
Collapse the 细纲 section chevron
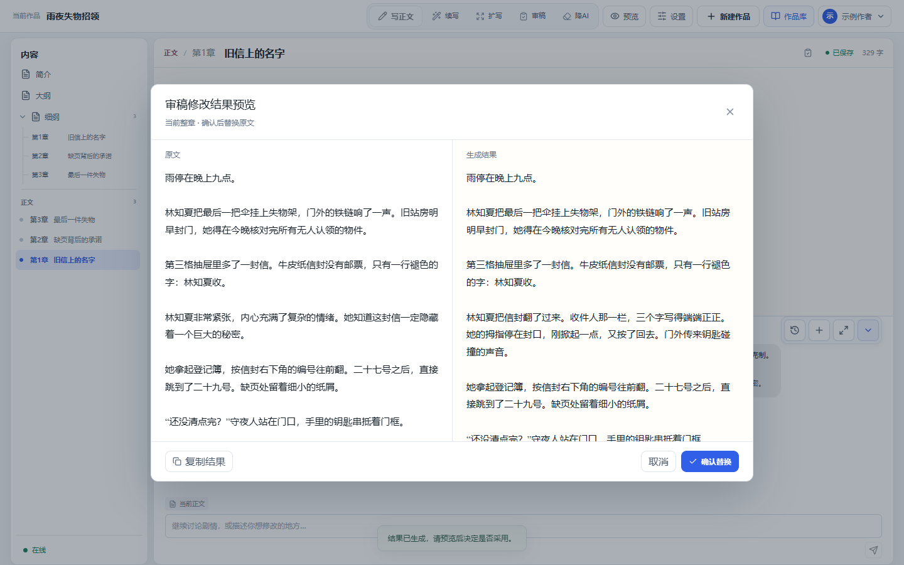click(x=23, y=117)
